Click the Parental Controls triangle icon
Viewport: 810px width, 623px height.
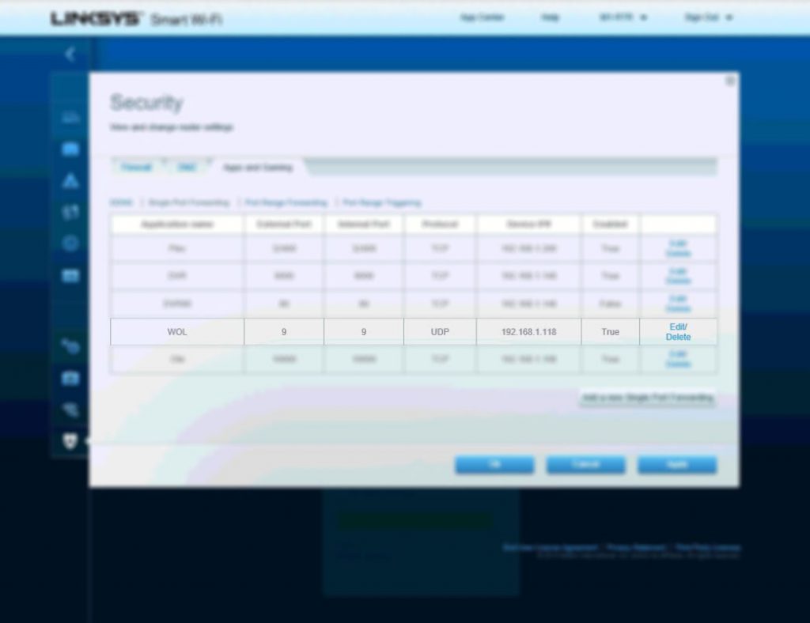pyautogui.click(x=70, y=181)
